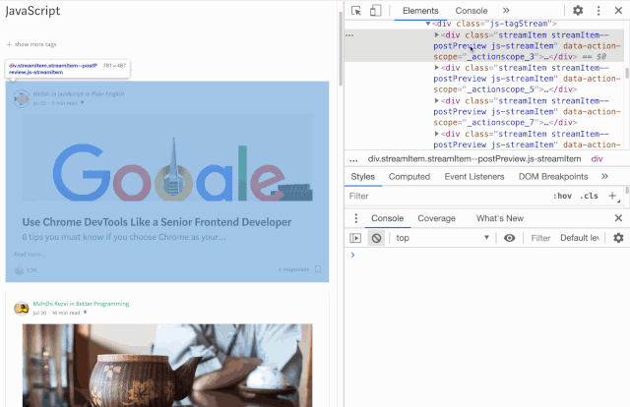Select the drawer Console tab
The width and height of the screenshot is (630, 407).
pyautogui.click(x=387, y=218)
